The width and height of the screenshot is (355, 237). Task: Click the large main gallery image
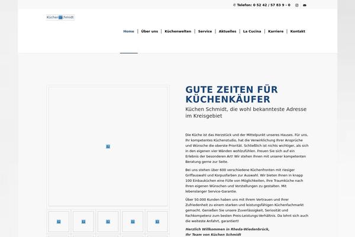[x=108, y=146]
